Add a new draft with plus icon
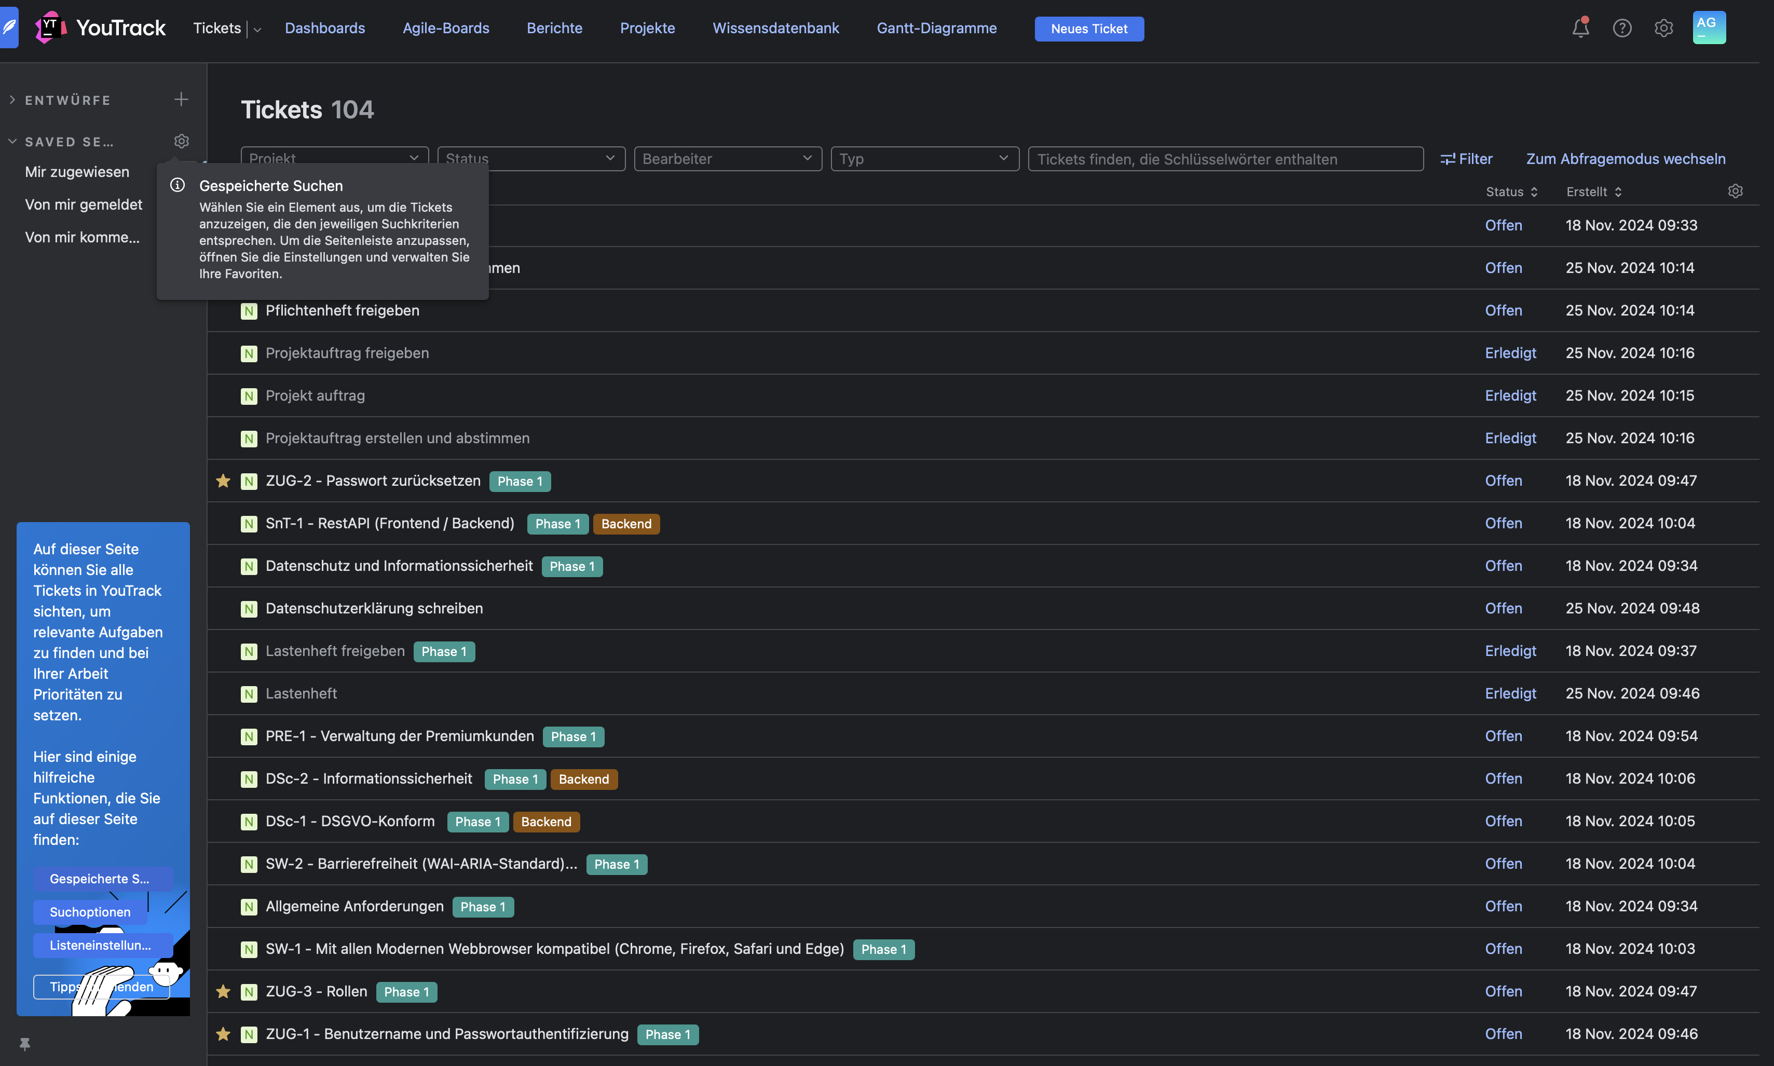The height and width of the screenshot is (1066, 1774). [181, 99]
